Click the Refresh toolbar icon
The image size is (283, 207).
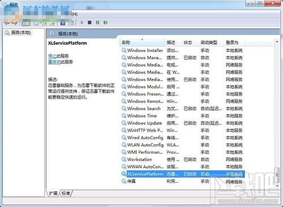[x=45, y=23]
